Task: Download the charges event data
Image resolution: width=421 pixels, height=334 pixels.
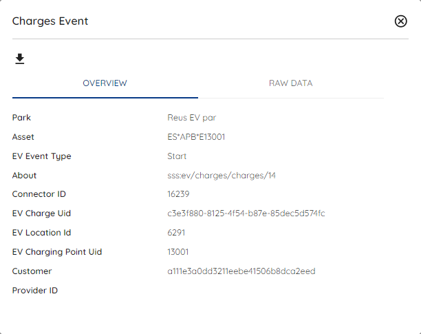Action: 19,59
